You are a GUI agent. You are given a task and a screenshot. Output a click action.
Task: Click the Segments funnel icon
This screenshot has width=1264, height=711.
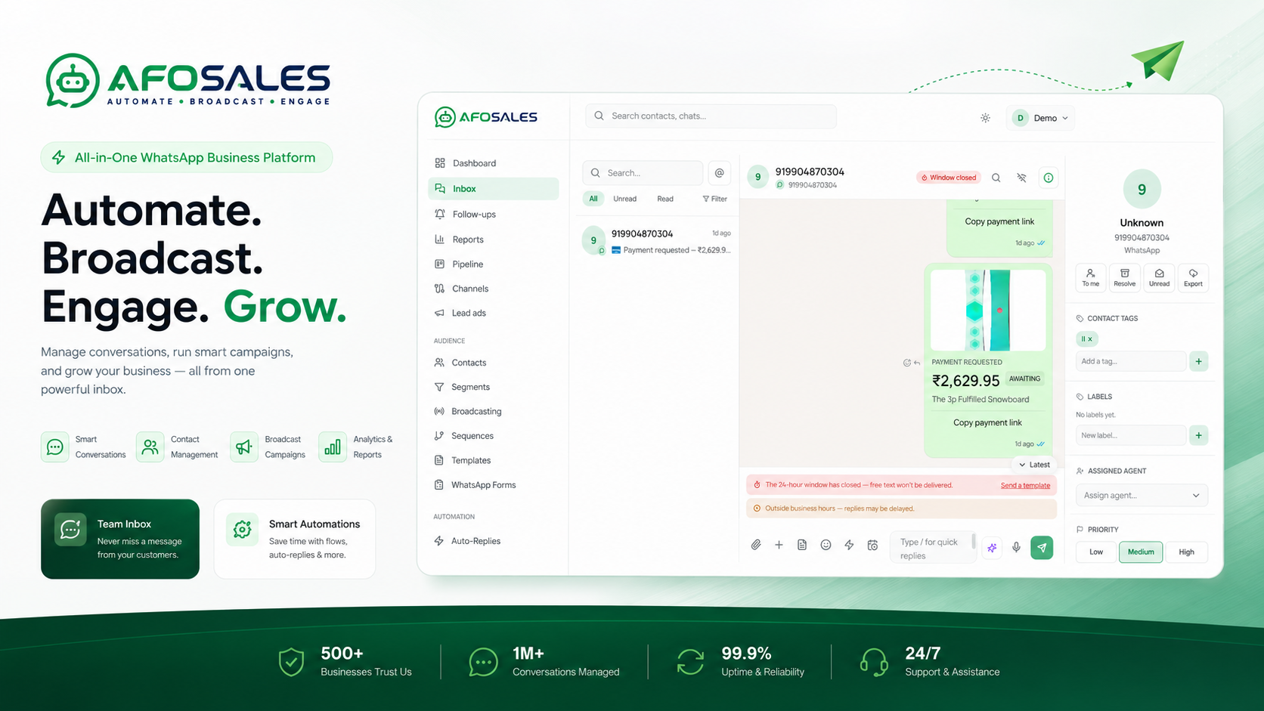click(x=439, y=387)
